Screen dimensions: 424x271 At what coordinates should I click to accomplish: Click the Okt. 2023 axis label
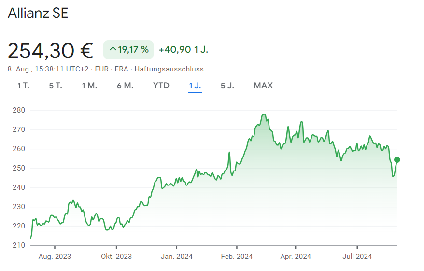click(116, 257)
